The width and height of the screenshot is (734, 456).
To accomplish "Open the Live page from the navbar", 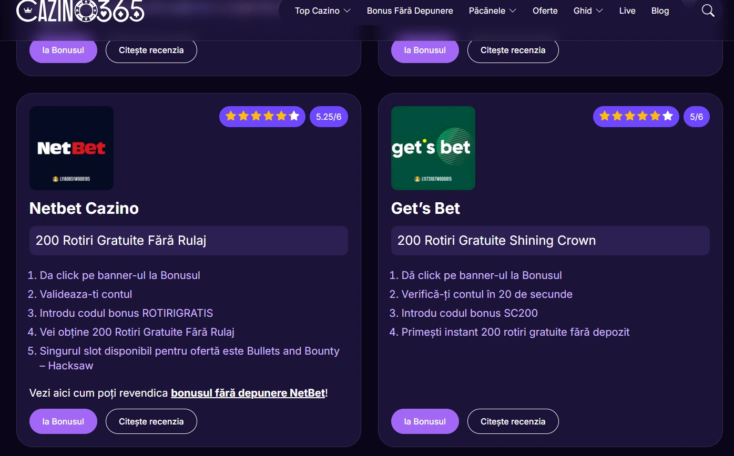I will [x=627, y=11].
